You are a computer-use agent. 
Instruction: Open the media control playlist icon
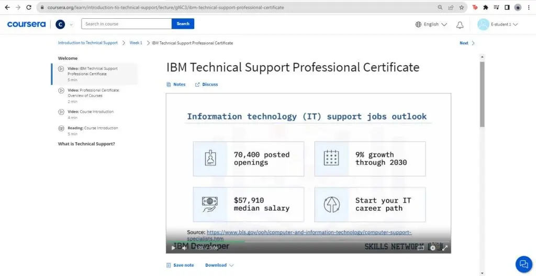coord(496,7)
